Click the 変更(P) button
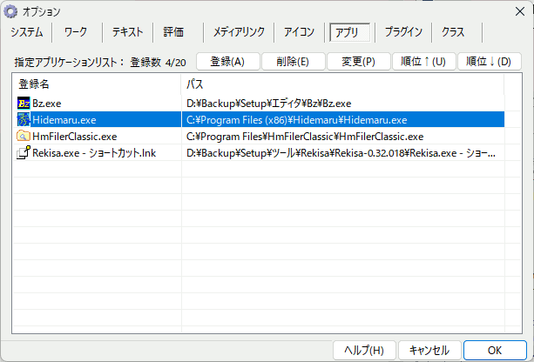 (358, 62)
